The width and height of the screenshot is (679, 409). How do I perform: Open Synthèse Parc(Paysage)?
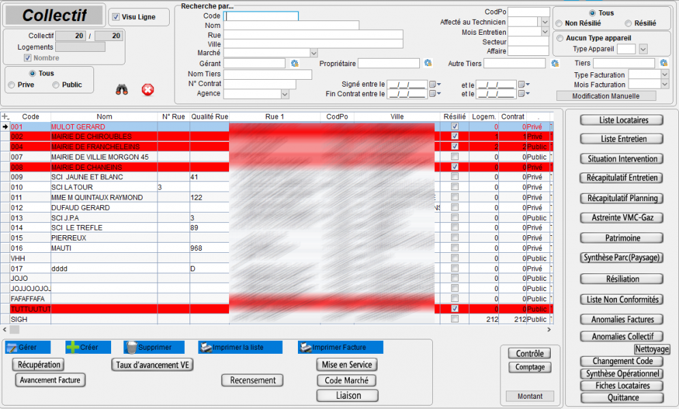[x=622, y=258]
